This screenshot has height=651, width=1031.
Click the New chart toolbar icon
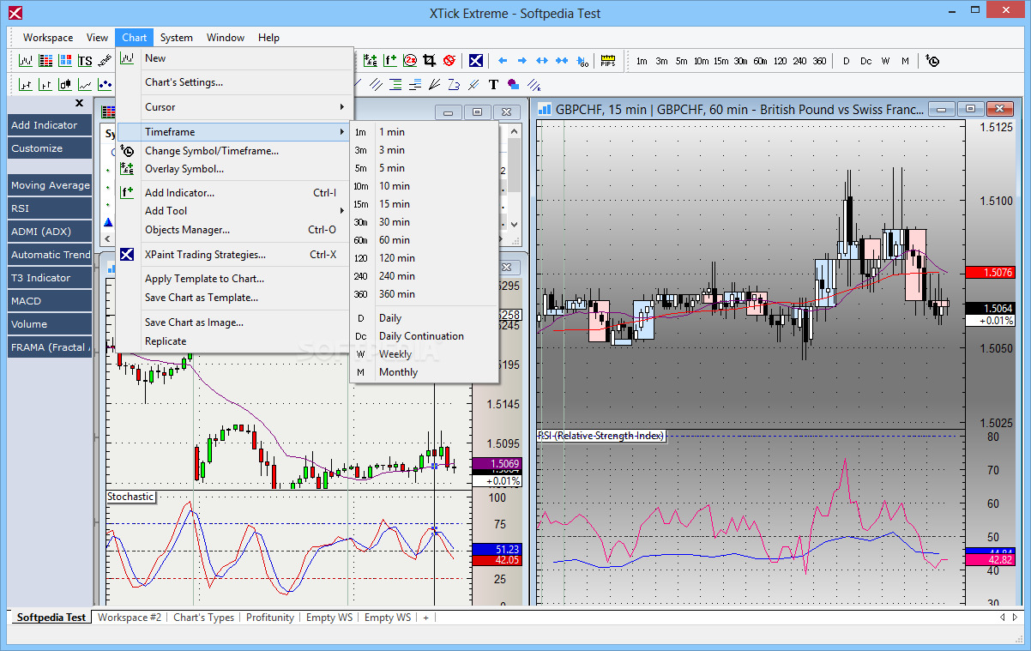point(25,61)
